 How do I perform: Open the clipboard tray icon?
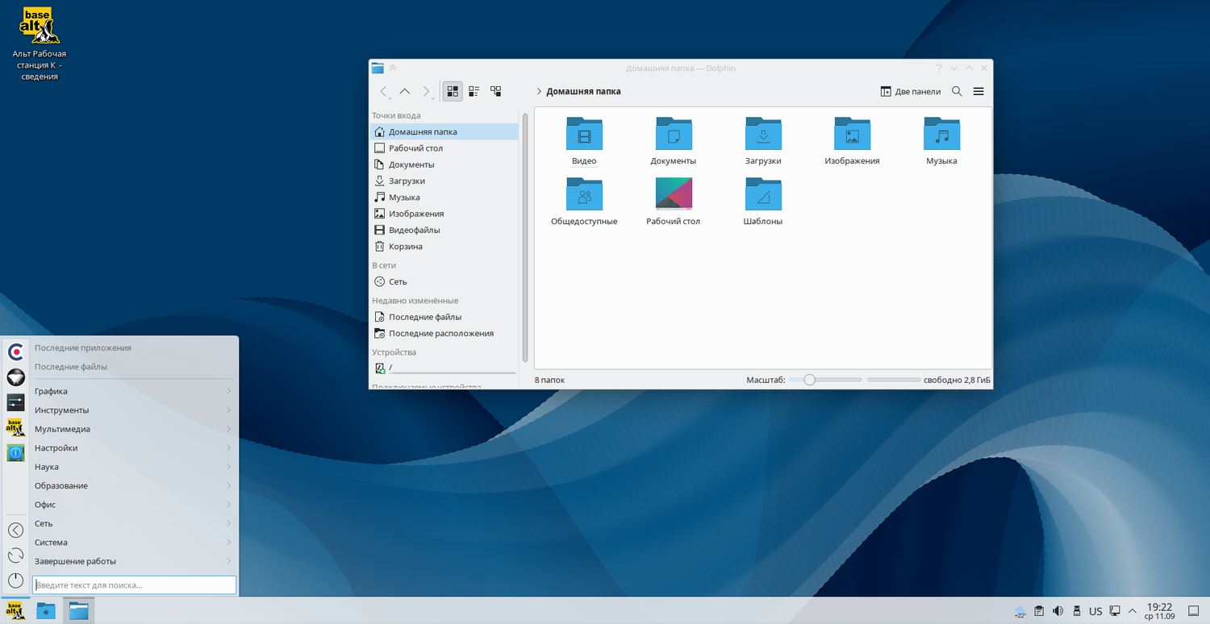coord(1040,611)
